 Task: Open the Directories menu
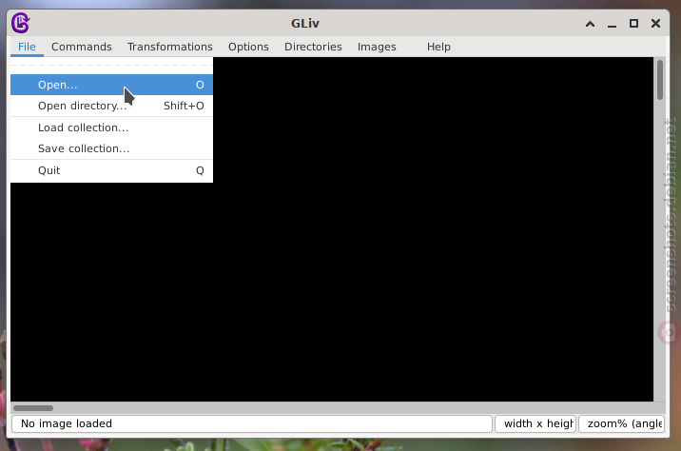pyautogui.click(x=313, y=47)
